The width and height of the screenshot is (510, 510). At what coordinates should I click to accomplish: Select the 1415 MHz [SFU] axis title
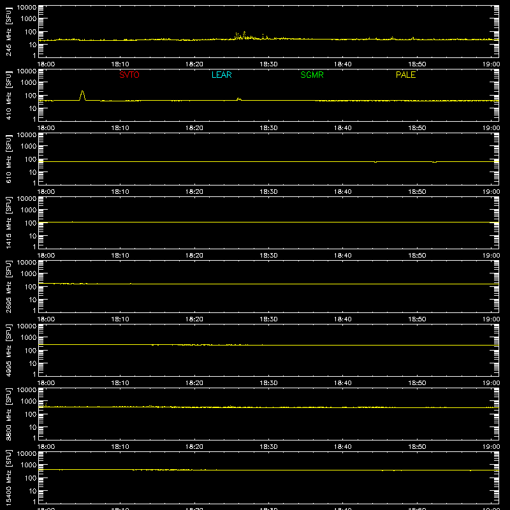tap(8, 223)
